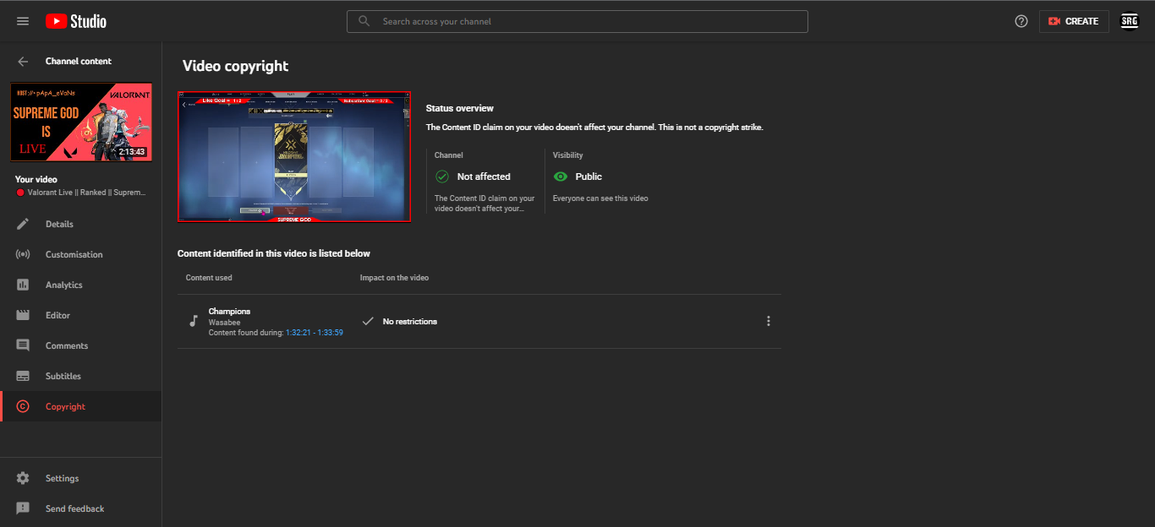1155x527 pixels.
Task: Click the Not affected green checkmark
Action: click(x=441, y=177)
